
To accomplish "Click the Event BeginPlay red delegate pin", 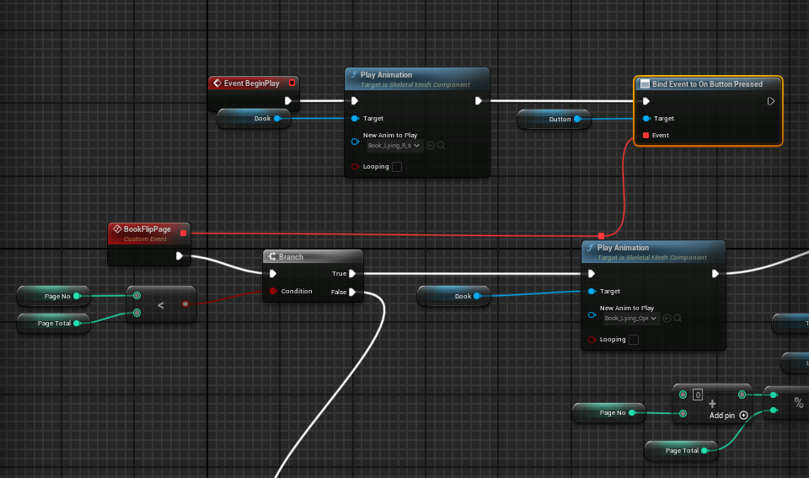I will tap(292, 83).
